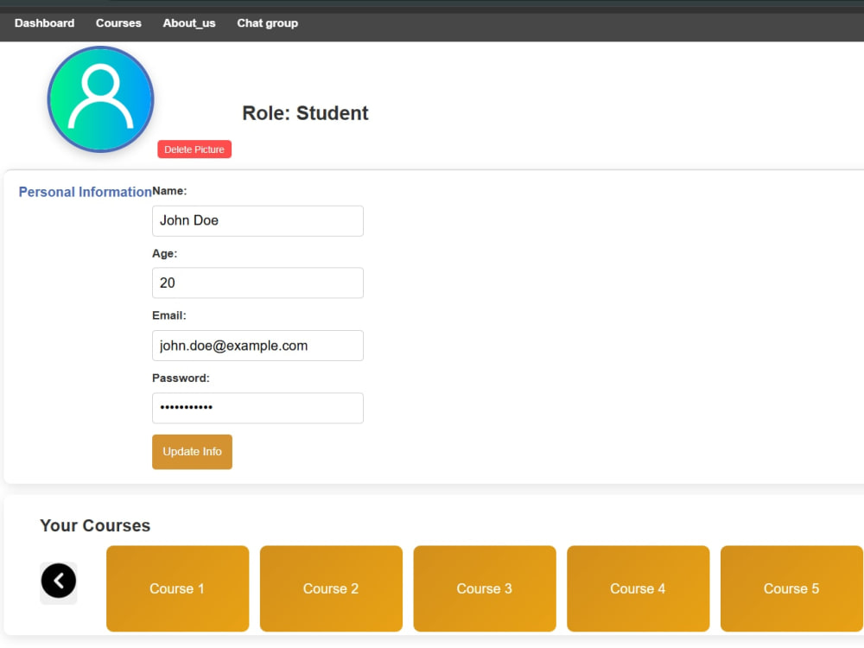Open the Dashboard menu item

45,23
